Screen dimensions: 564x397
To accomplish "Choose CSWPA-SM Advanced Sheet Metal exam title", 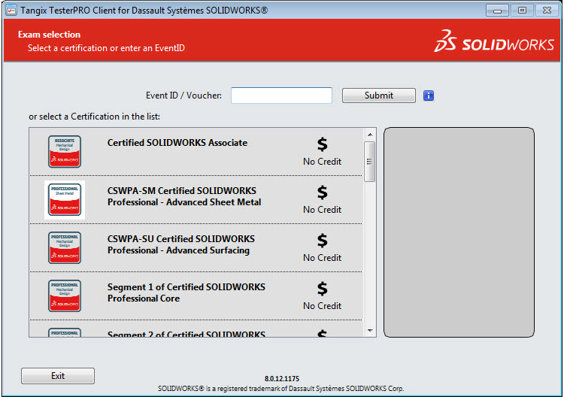I will pos(184,196).
